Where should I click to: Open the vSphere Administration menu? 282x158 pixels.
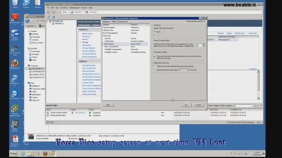(74, 8)
